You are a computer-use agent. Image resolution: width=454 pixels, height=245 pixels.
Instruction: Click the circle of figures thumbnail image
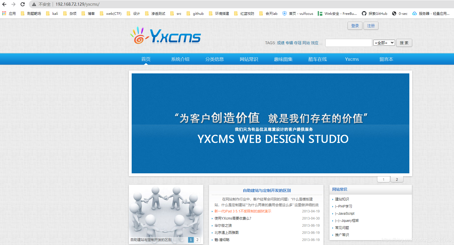[x=166, y=214]
